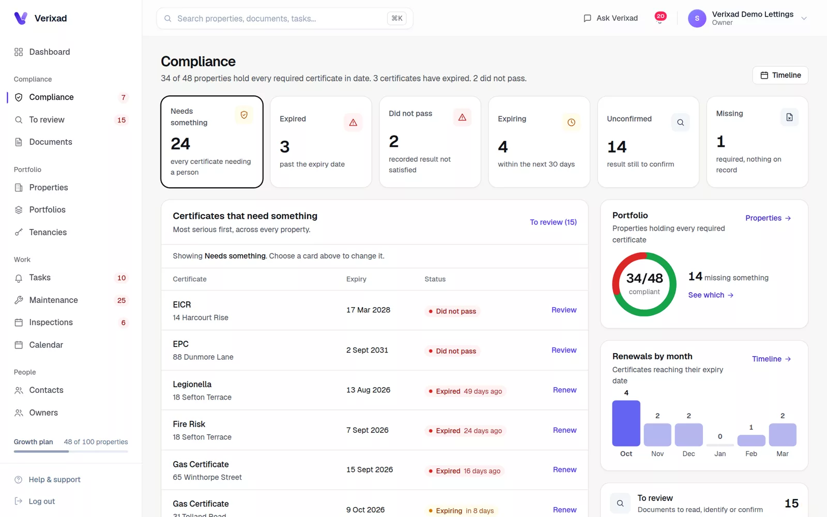Select the Unconfirmed filter card
The height and width of the screenshot is (517, 827).
(x=648, y=142)
